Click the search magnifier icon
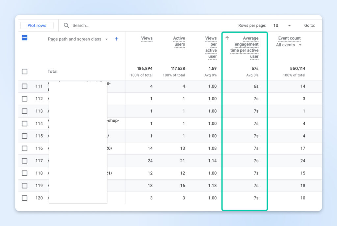The image size is (337, 226). coord(66,25)
